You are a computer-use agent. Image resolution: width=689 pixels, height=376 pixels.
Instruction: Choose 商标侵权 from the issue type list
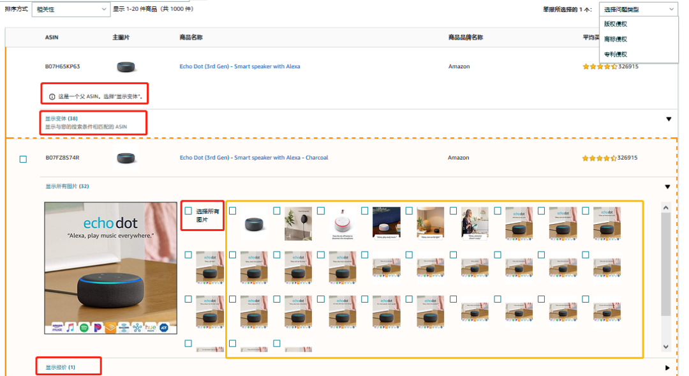pos(615,39)
